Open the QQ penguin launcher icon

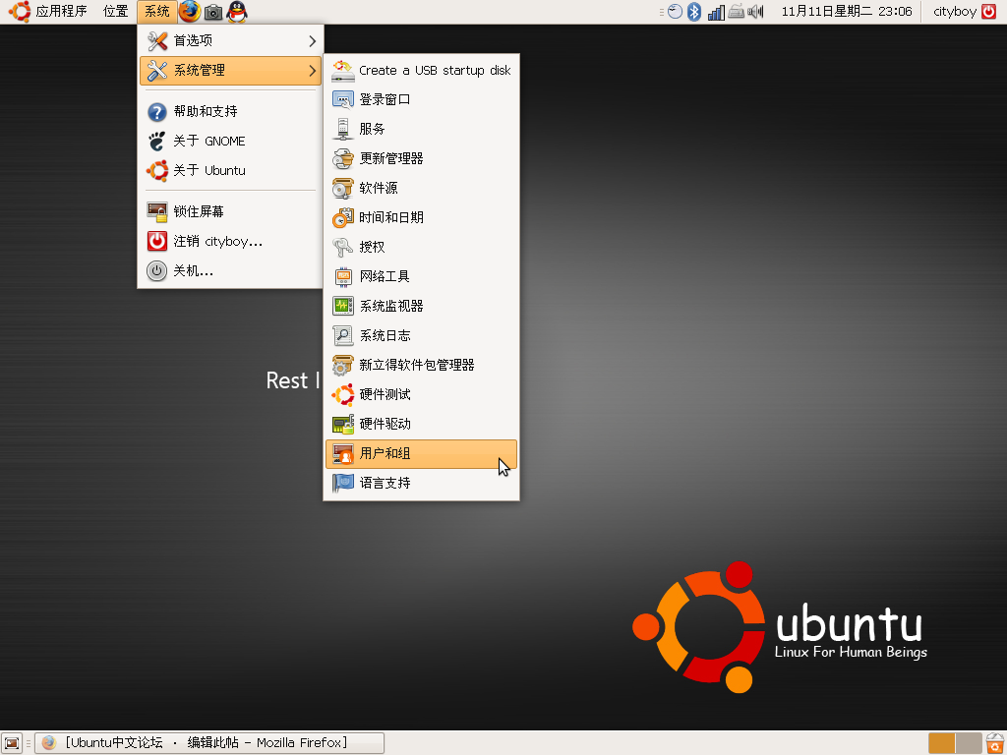237,12
